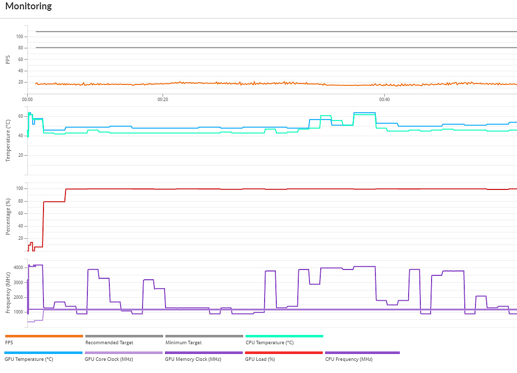Click the CPU Temperature (°C) legend swatch
This screenshot has width=517, height=373.
pos(284,336)
